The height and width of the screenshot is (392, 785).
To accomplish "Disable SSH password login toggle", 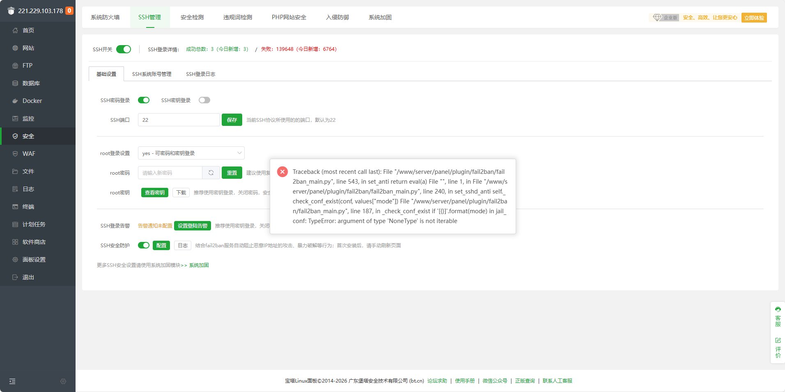I will (144, 100).
